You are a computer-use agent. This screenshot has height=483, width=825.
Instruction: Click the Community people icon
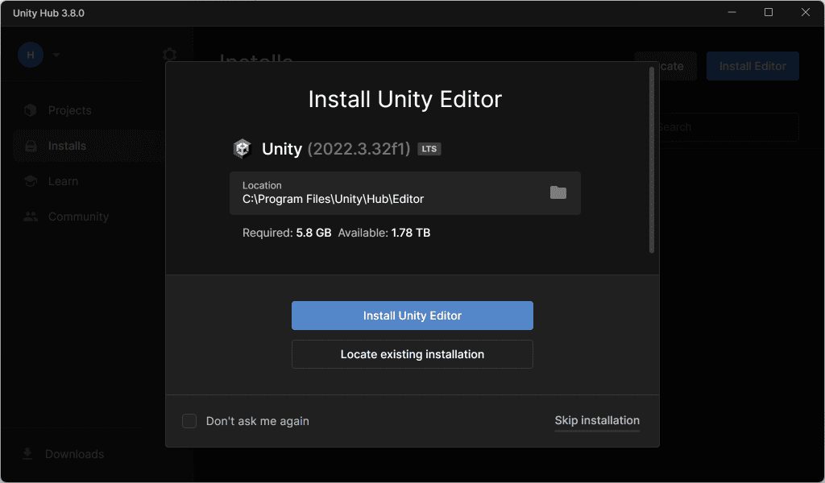coord(31,217)
